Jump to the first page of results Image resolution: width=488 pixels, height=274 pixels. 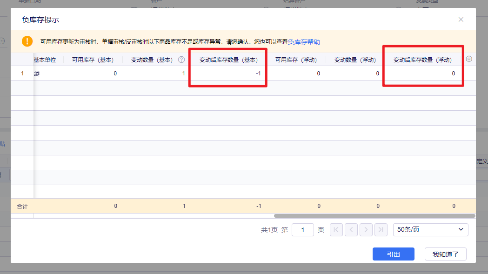tap(336, 229)
